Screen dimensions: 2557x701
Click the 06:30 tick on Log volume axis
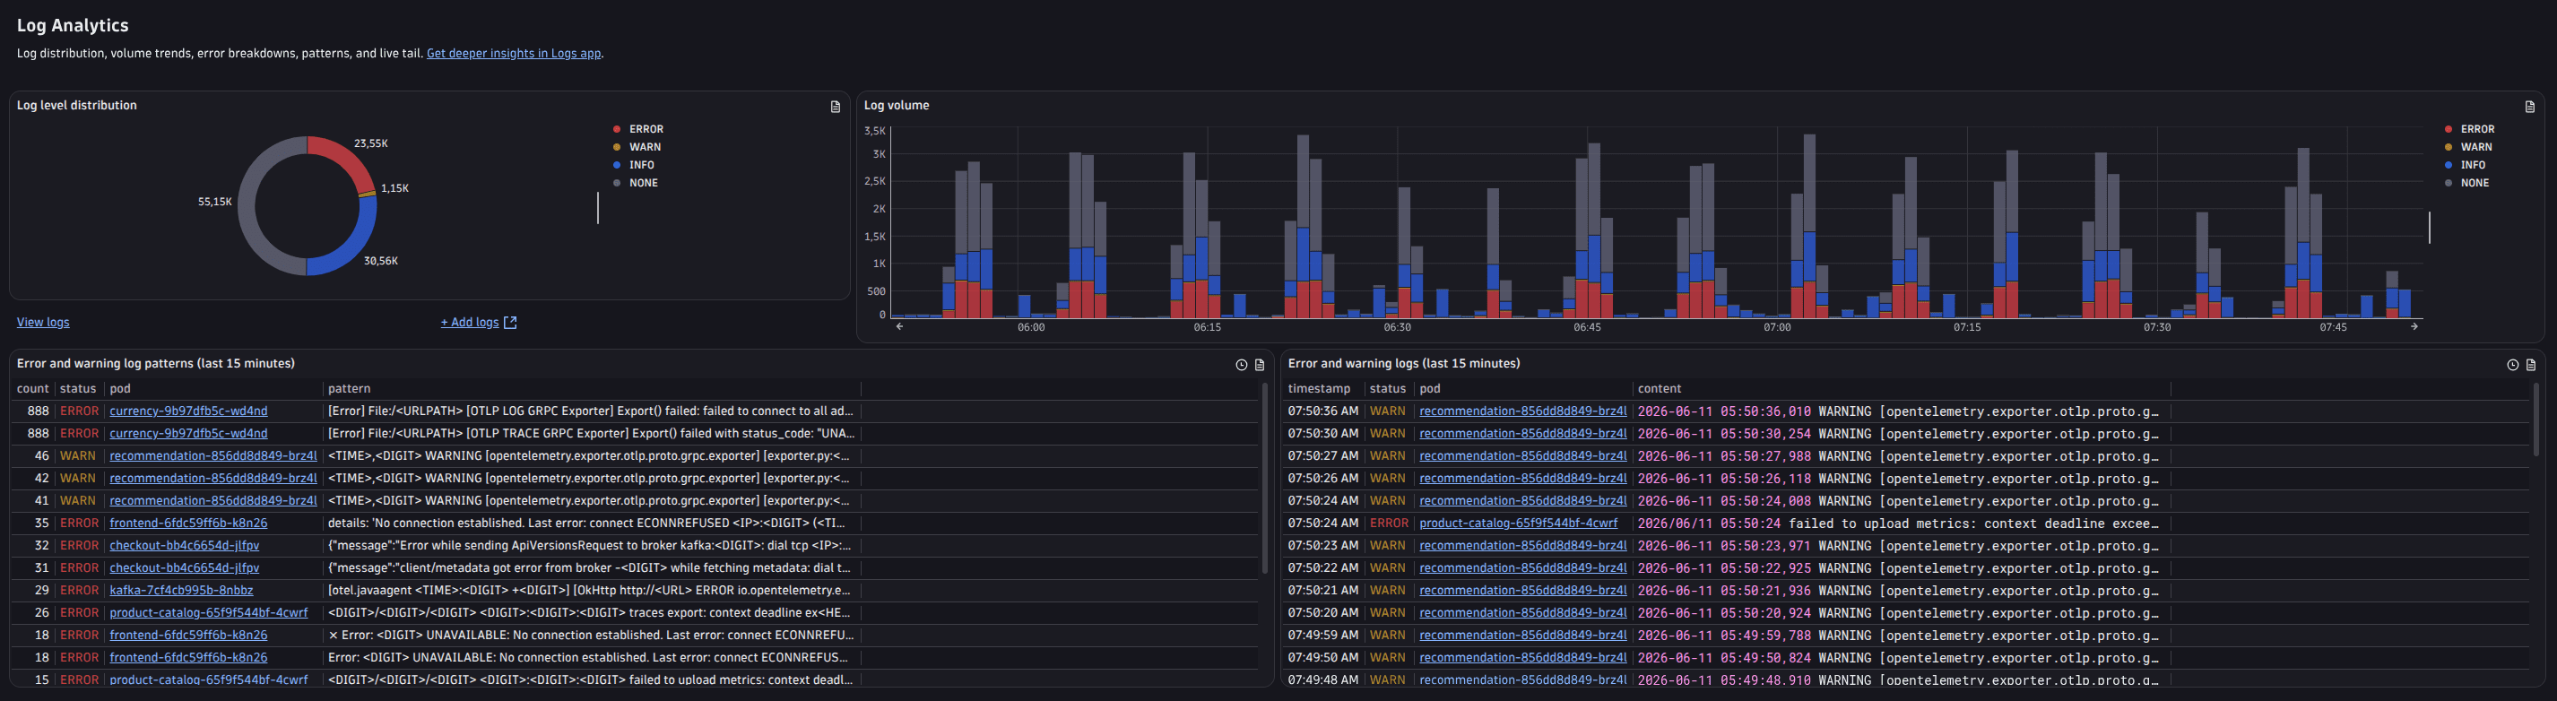pos(1397,328)
